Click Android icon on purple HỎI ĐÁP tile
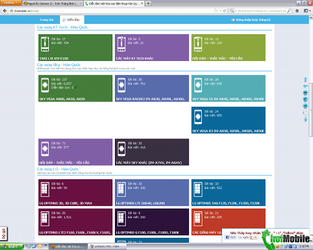 (x=45, y=149)
